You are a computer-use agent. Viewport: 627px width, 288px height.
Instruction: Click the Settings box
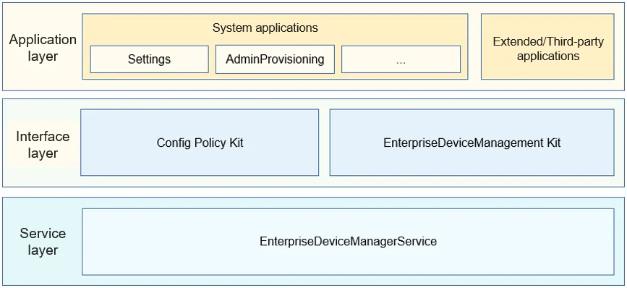[149, 59]
